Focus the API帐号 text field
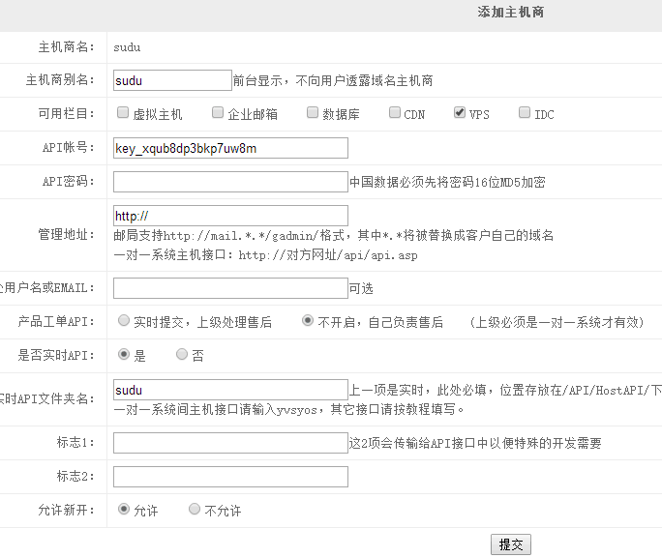 [x=230, y=148]
